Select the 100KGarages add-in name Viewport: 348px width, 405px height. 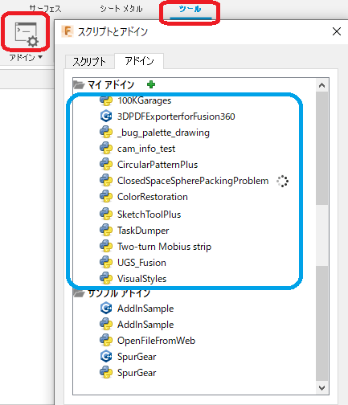pyautogui.click(x=144, y=100)
